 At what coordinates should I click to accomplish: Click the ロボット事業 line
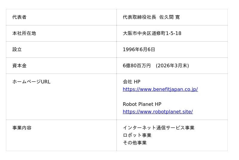coord(137,135)
